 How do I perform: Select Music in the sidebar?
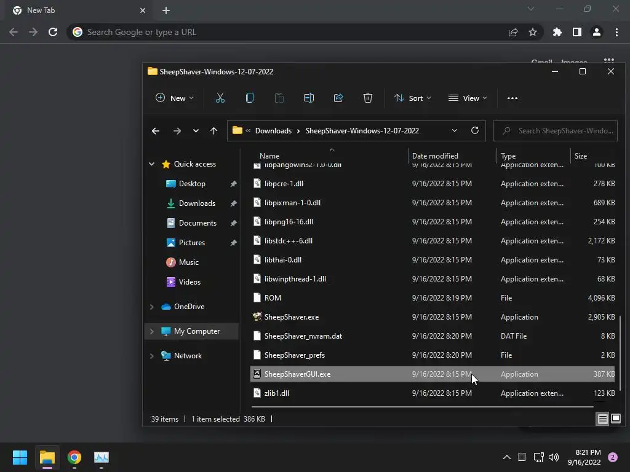pos(188,262)
